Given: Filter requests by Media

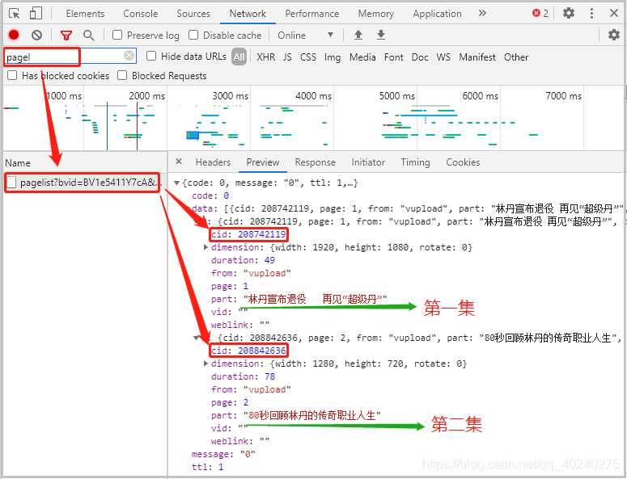Looking at the screenshot, I should tap(362, 57).
